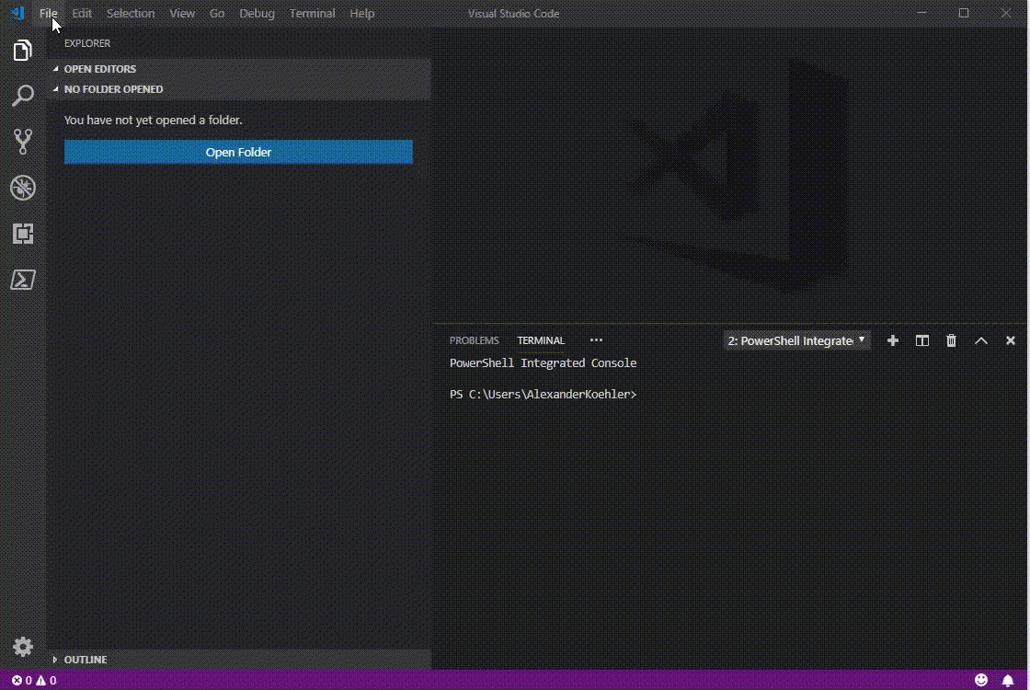1030x690 pixels.
Task: Open notifications bell in status bar
Action: coord(1008,680)
